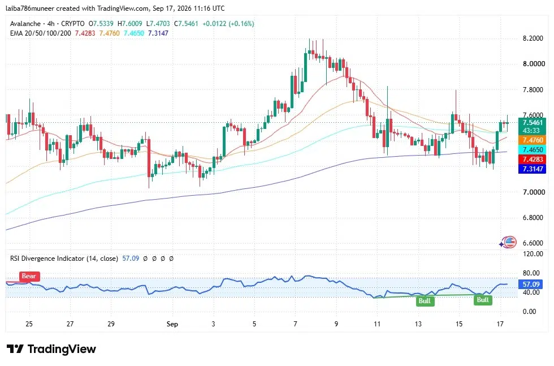This screenshot has width=554, height=366.
Task: Click the Avalanche symbol title
Action: point(25,24)
